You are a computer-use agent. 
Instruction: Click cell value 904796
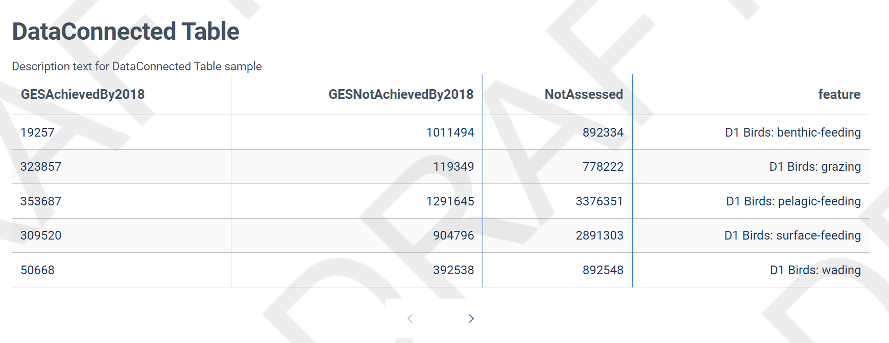[453, 235]
